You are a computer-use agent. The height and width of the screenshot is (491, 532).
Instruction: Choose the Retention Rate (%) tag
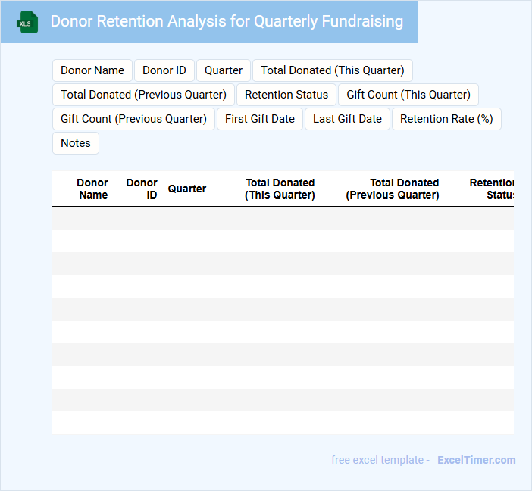446,119
